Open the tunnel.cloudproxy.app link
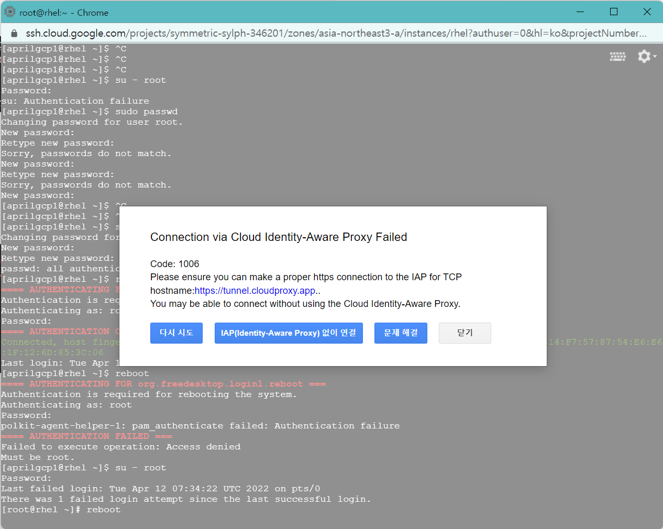Viewport: 663px width, 529px height. 255,291
